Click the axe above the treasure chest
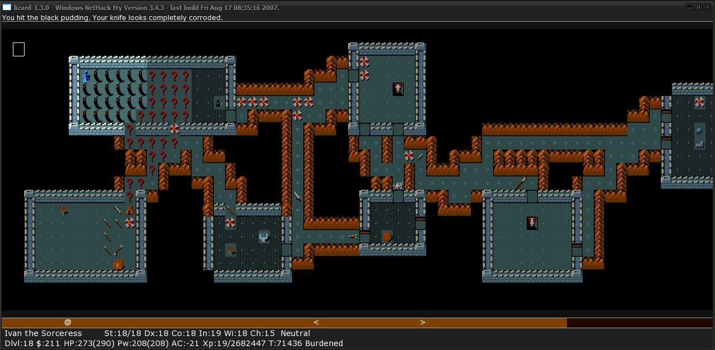Image resolution: width=715 pixels, height=350 pixels. 118,250
